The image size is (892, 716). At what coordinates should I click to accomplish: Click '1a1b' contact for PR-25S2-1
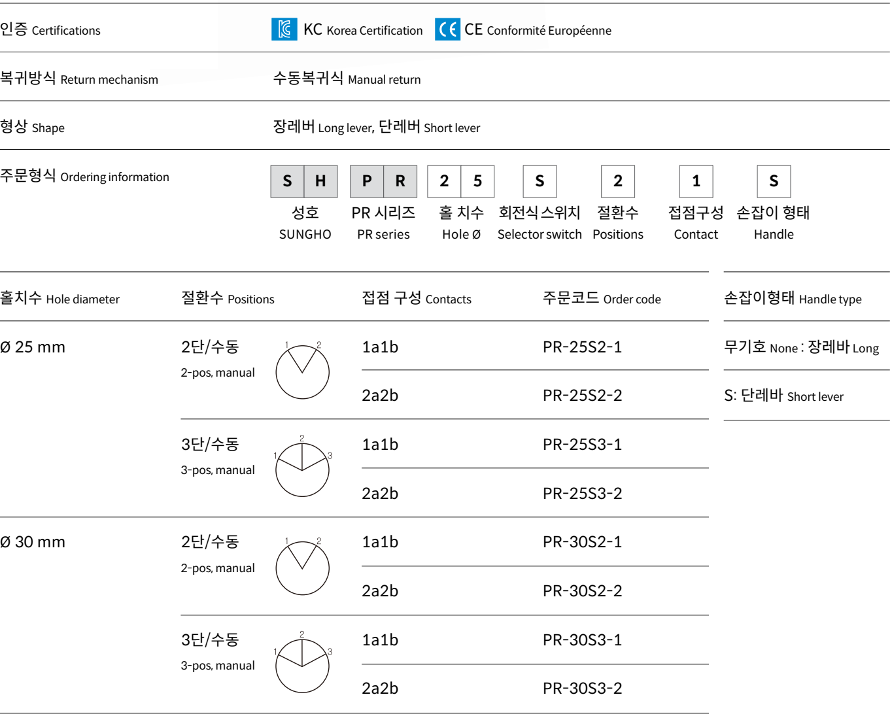380,347
